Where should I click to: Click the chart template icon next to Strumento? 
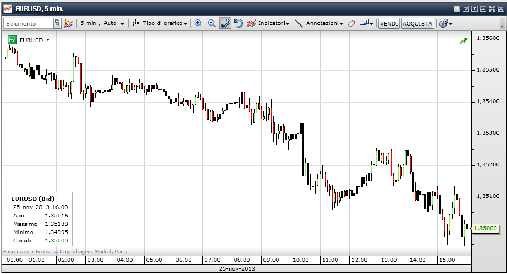pos(68,23)
